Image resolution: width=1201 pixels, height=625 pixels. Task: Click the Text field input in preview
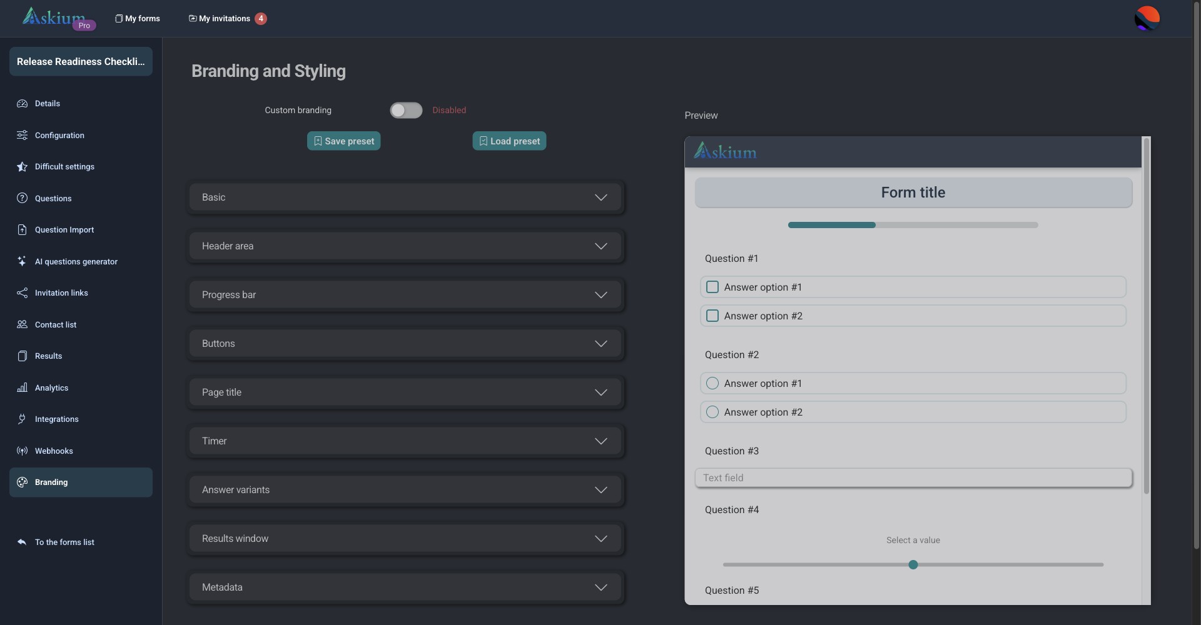pos(913,478)
